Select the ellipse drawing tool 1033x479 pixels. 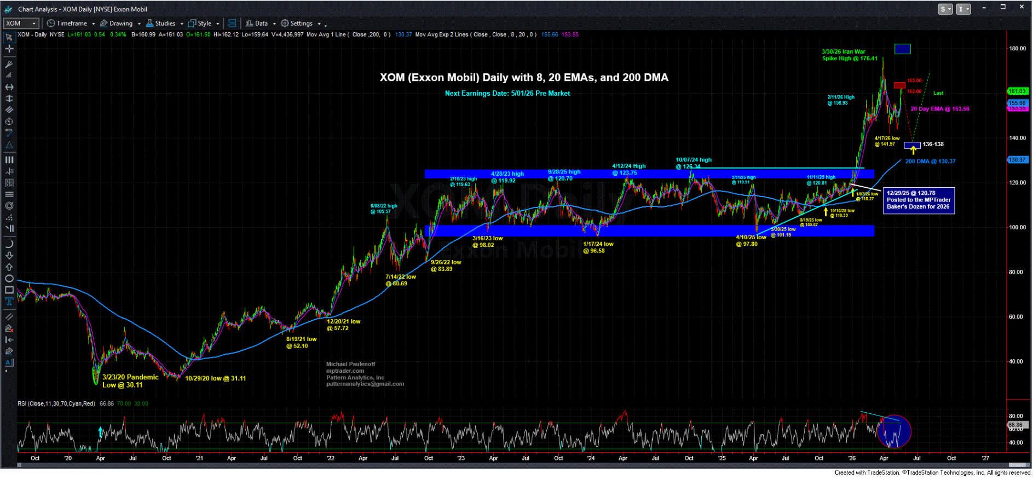9,279
